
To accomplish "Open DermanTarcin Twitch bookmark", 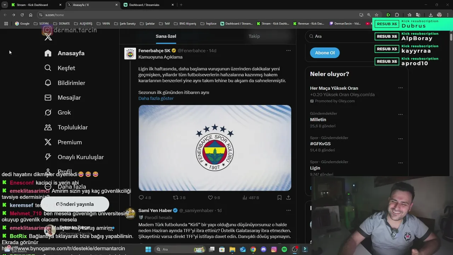I will coord(345,24).
